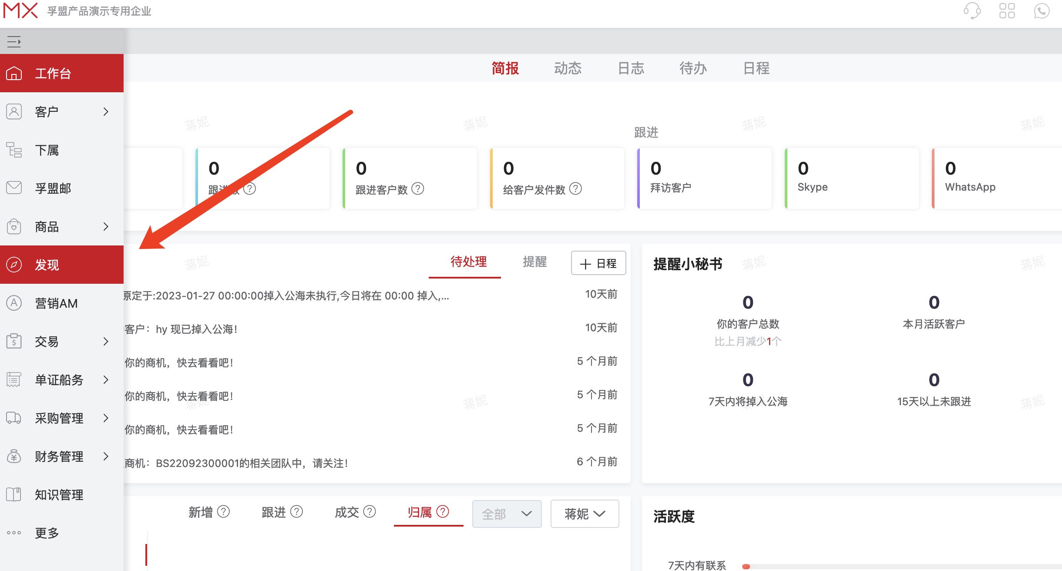Select the 下属 sidebar icon
1062x571 pixels.
(13, 150)
